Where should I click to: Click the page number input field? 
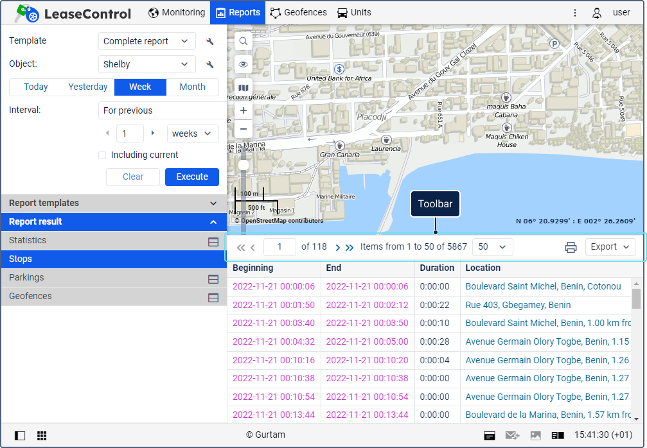[279, 247]
